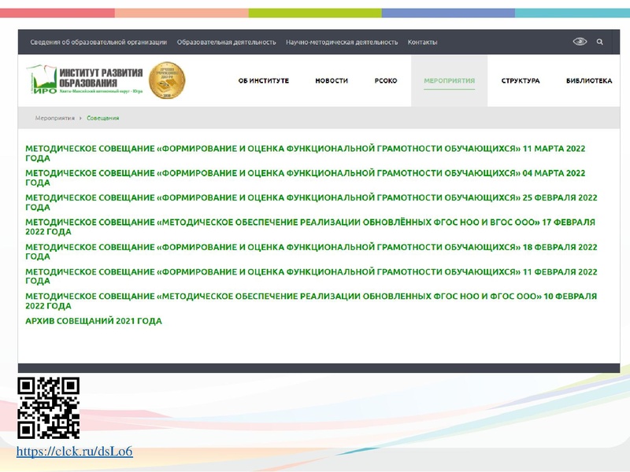This screenshot has width=630, height=472.
Task: Click the eye accessibility icon in top bar
Action: (580, 42)
